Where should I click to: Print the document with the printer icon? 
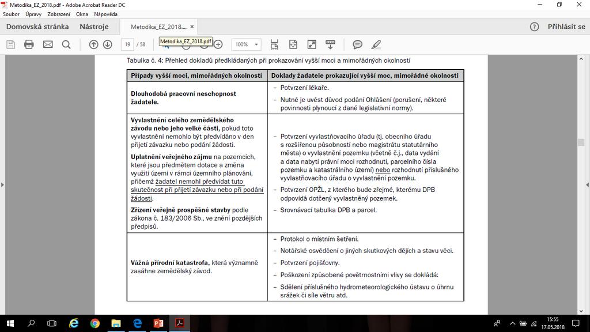(x=29, y=44)
